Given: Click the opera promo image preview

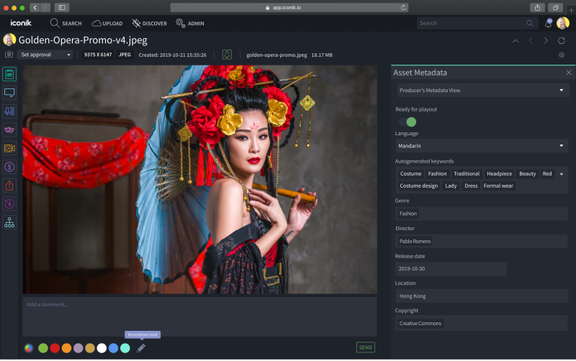Looking at the screenshot, I should click(x=200, y=179).
